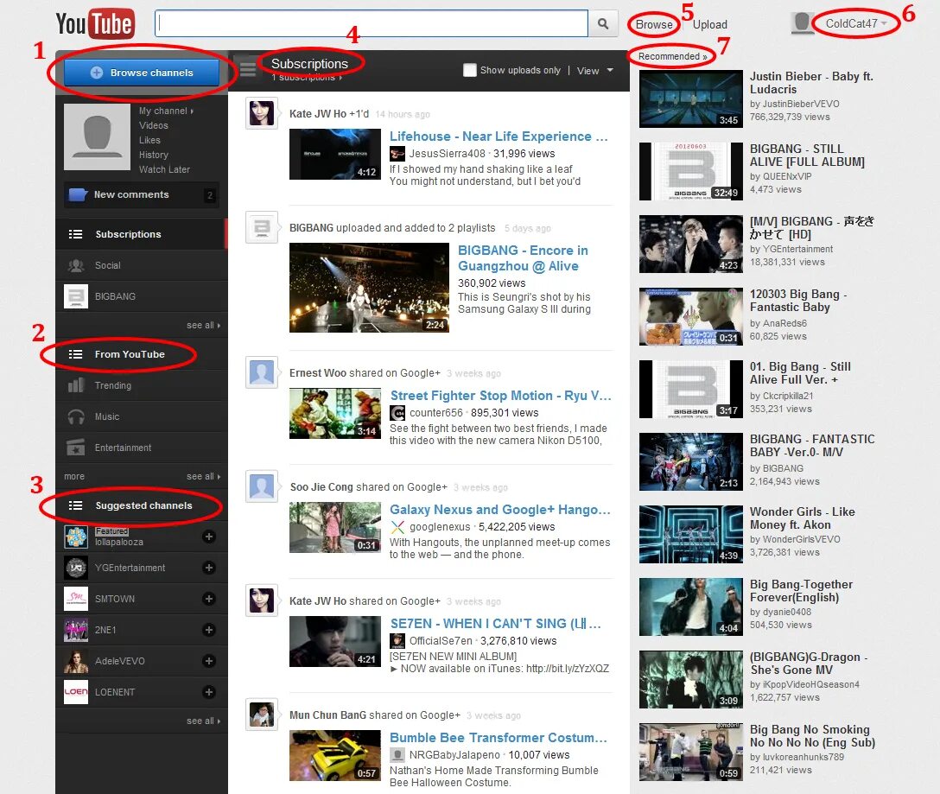Click Mun Chun BanG's avatar in feed

262,715
